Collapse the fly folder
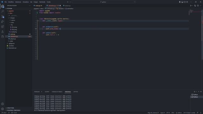203x114 pixels. [12, 25]
